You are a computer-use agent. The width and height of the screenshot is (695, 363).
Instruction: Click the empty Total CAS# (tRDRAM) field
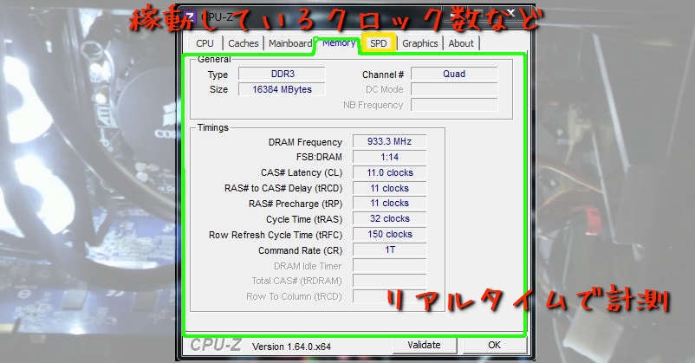tap(389, 281)
